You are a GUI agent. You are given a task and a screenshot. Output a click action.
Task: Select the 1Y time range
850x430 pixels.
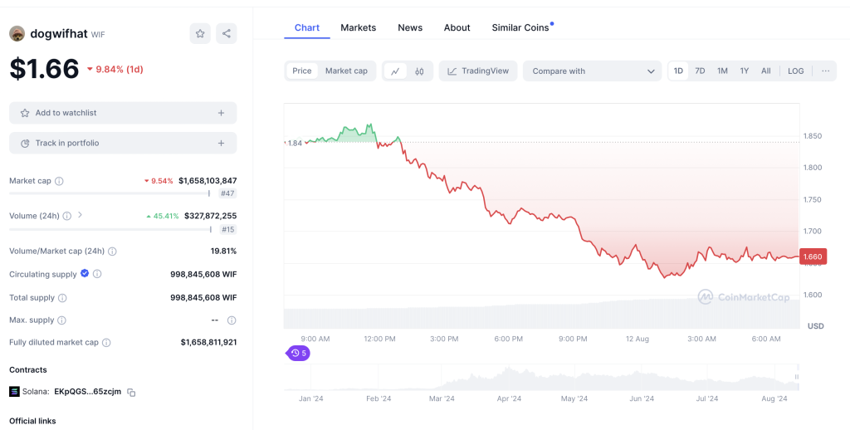[745, 71]
